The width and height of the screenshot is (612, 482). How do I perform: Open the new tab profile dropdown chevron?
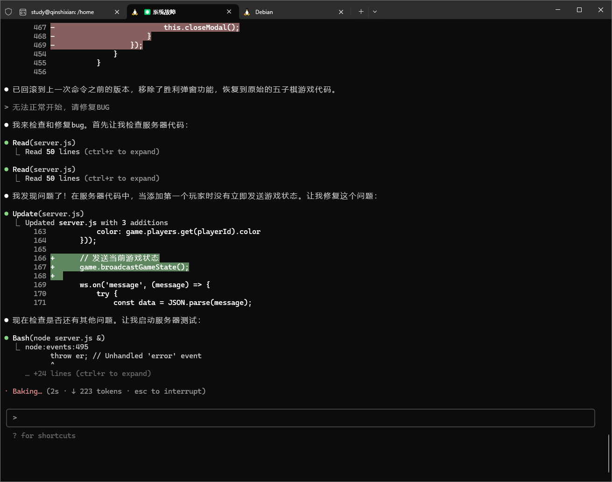pyautogui.click(x=374, y=12)
